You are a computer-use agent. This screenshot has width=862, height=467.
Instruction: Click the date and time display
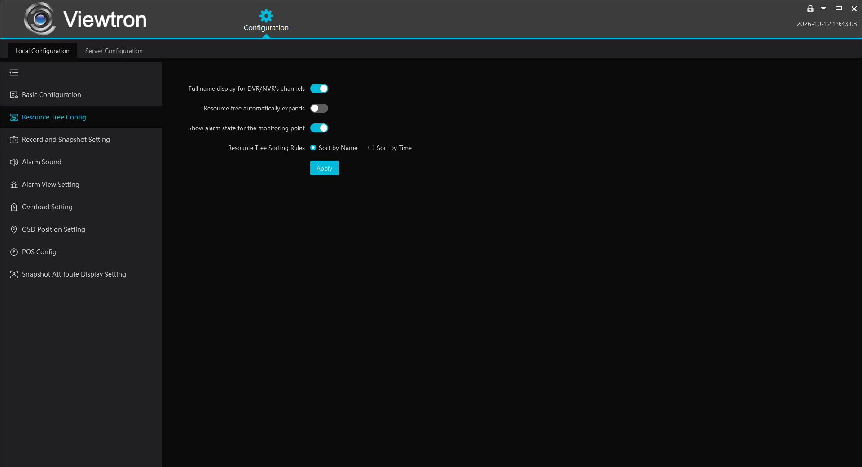click(827, 24)
